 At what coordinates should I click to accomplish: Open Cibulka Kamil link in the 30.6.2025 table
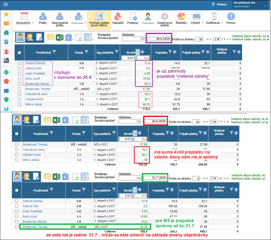coord(34,99)
